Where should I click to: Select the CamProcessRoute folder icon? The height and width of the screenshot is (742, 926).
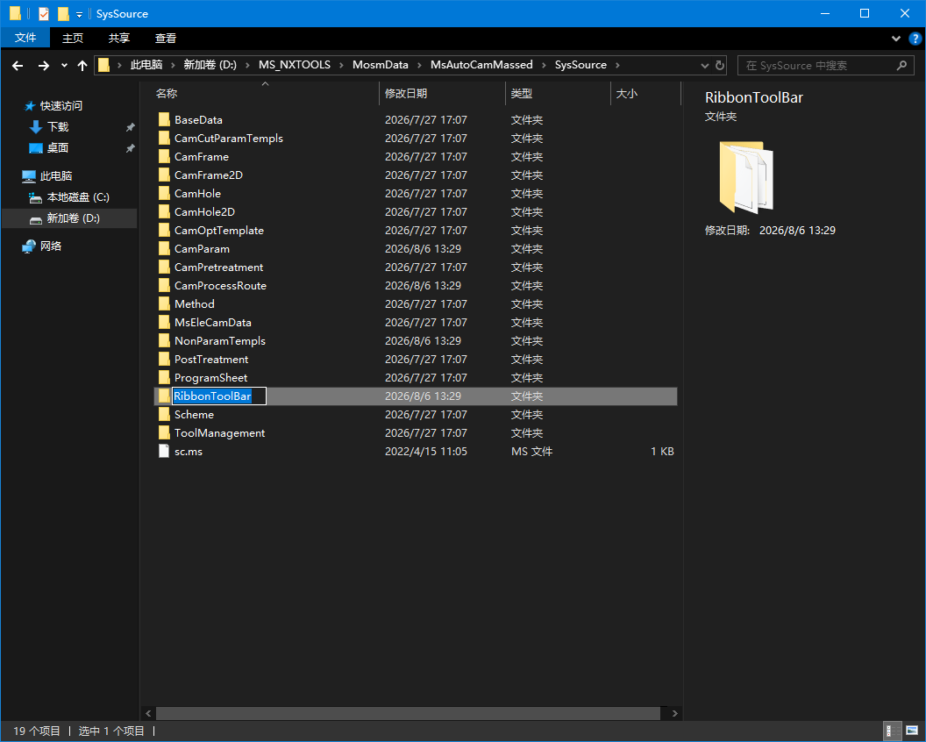pyautogui.click(x=164, y=285)
